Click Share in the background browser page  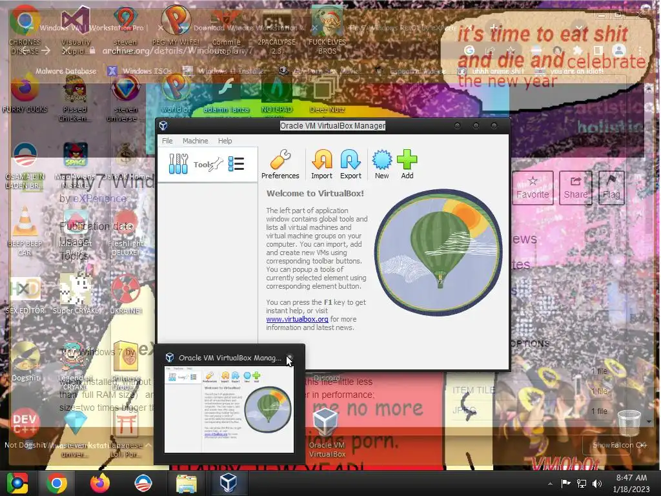coord(575,188)
